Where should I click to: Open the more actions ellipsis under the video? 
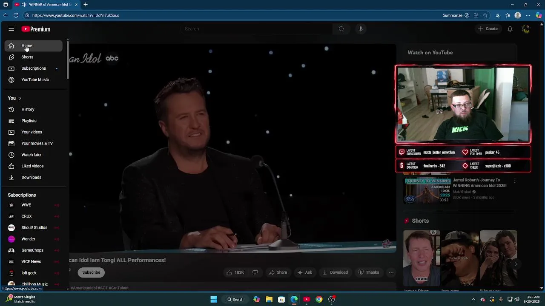pos(391,272)
